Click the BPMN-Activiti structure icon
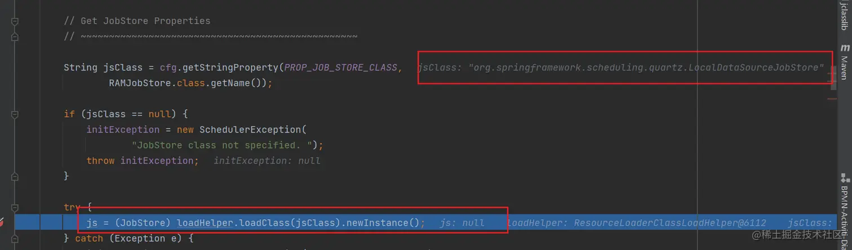The image size is (852, 250). 844,179
